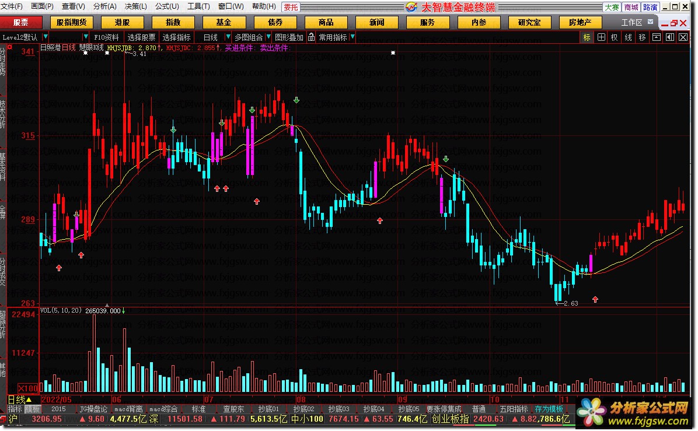Toggle the 权 ex-rights adjustment button
The width and height of the screenshot is (698, 431).
tap(615, 37)
